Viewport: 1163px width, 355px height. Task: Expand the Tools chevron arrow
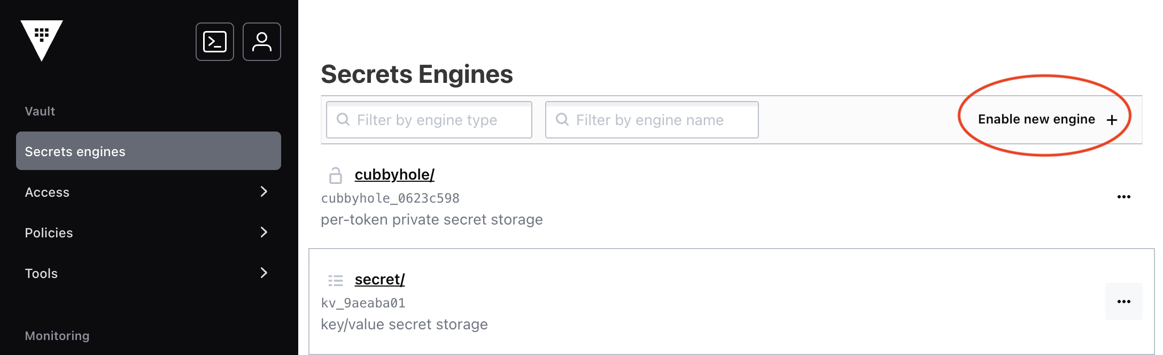(263, 273)
